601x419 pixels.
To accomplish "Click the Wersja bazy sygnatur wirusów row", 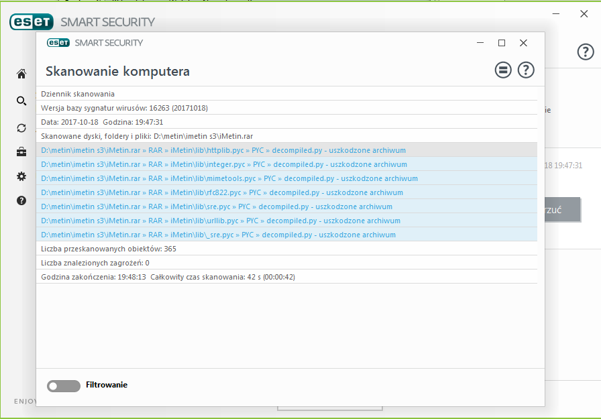I will tap(286, 108).
